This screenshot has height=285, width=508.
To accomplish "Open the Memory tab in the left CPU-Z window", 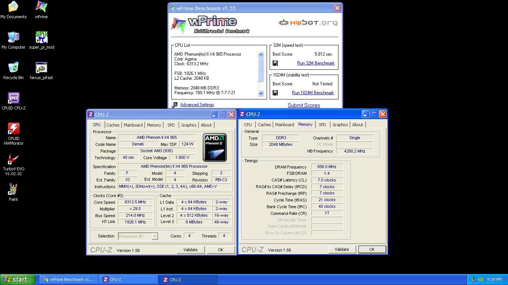I will point(154,125).
